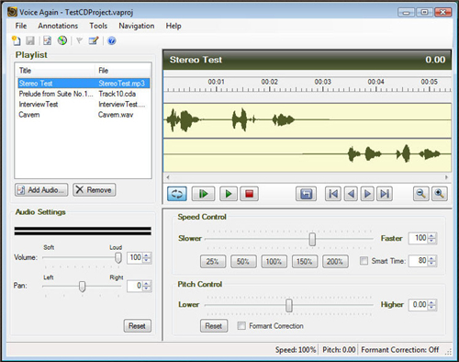Step forward with the right arrow button
This screenshot has height=362, width=459.
(x=367, y=194)
